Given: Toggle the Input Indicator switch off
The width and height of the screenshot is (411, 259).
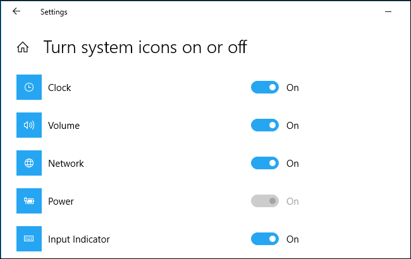Looking at the screenshot, I should pos(265,239).
